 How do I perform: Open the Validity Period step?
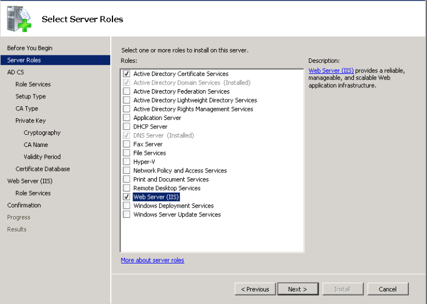point(42,157)
